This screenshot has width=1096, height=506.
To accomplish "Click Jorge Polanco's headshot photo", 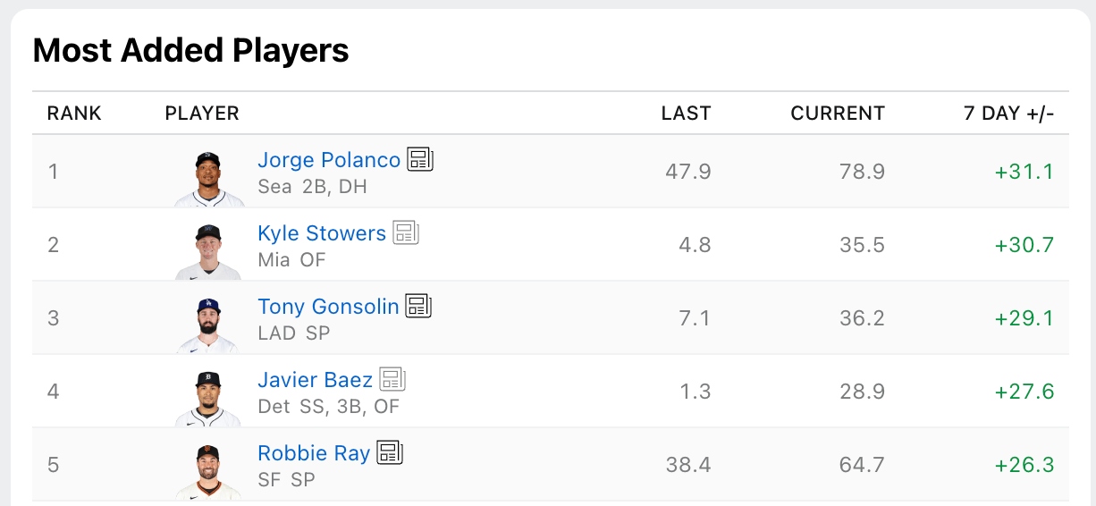I will pos(208,178).
